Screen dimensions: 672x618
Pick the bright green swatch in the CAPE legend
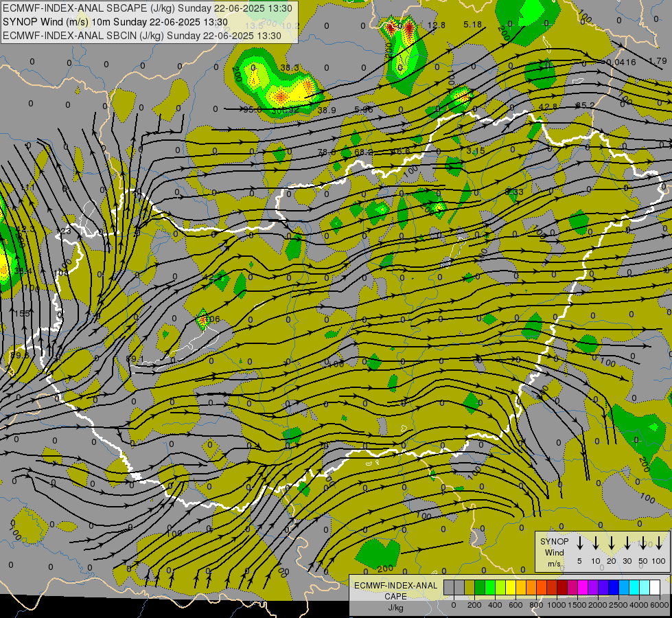tap(490, 587)
